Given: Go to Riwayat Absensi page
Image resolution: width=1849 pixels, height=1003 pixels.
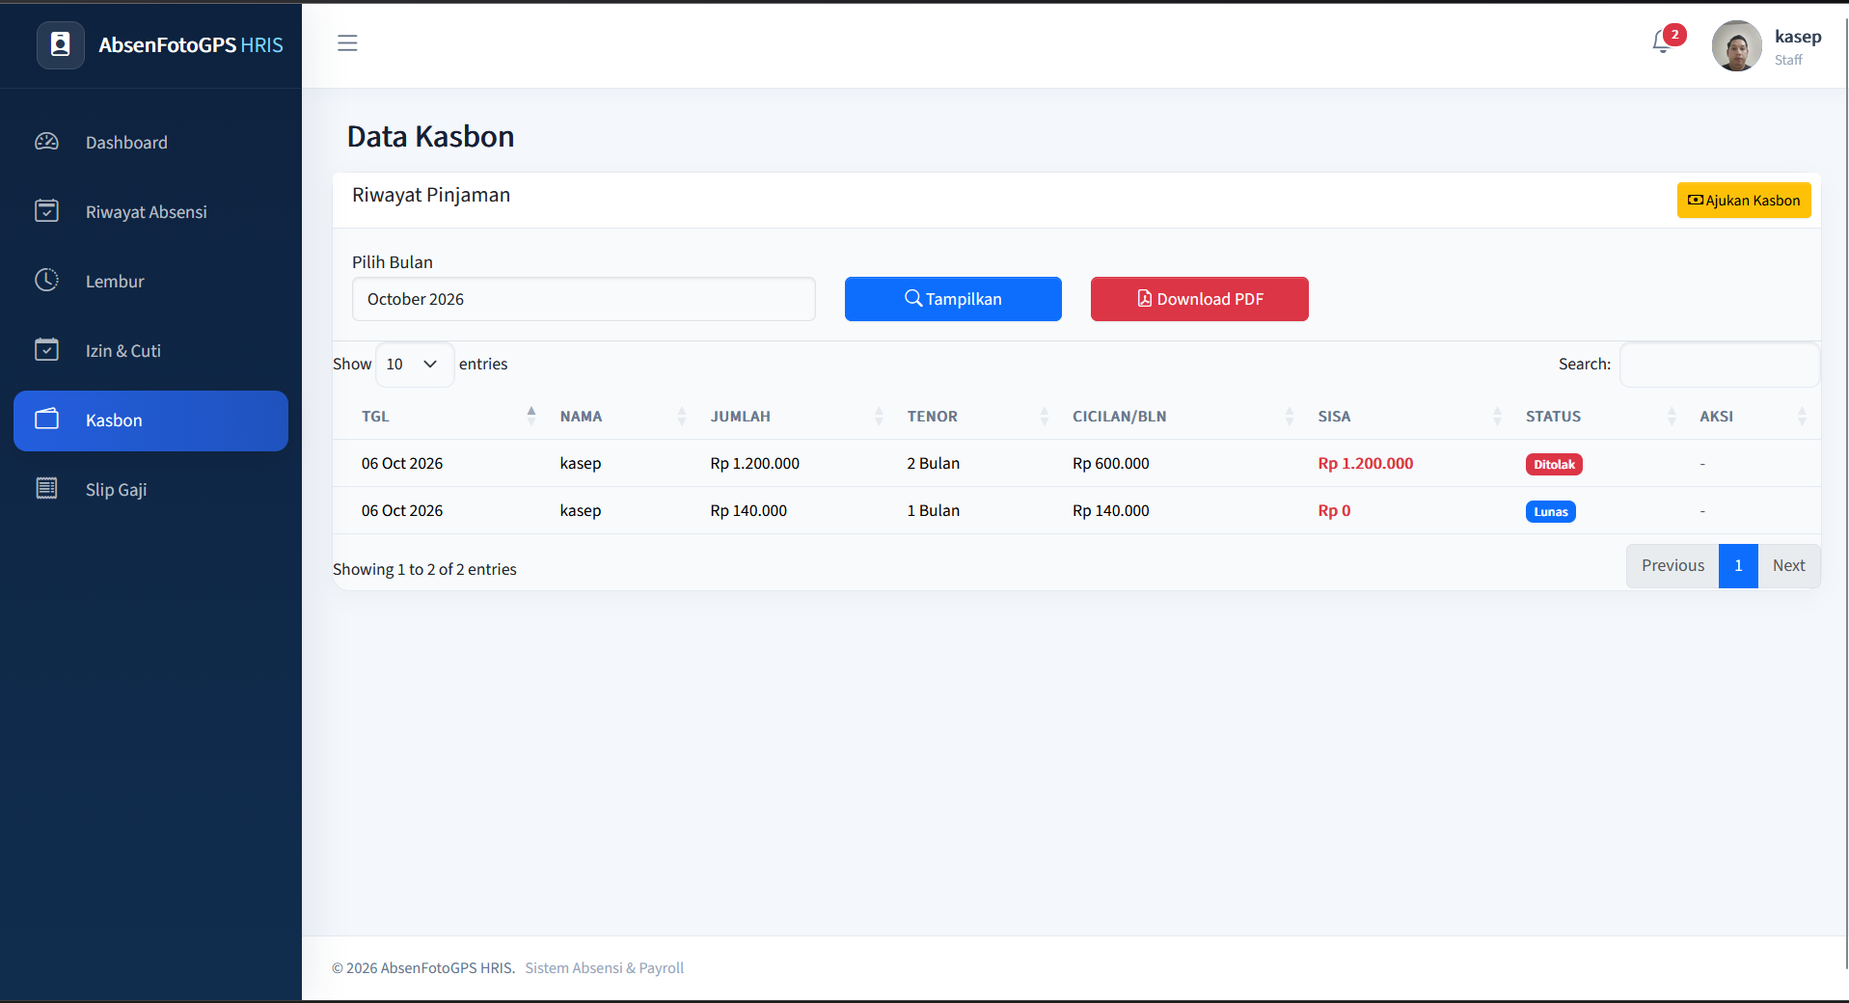Looking at the screenshot, I should click(150, 212).
